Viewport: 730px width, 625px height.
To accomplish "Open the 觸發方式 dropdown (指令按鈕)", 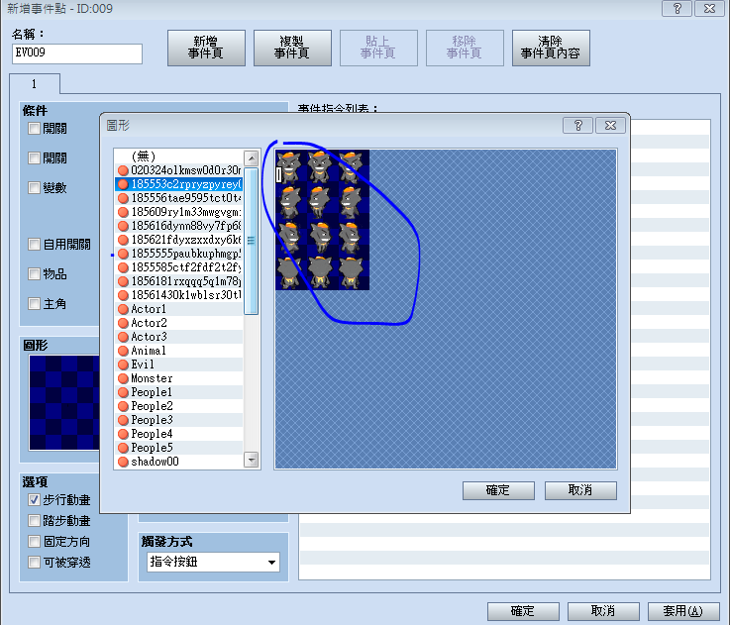I will (x=213, y=563).
